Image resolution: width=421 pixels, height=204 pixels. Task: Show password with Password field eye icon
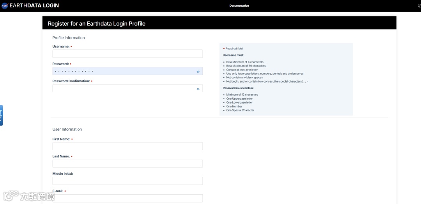198,72
